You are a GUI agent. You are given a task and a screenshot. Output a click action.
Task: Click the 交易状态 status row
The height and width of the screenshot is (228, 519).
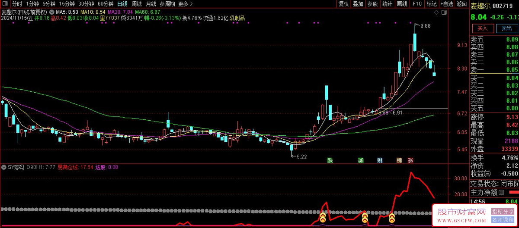[x=494, y=183]
